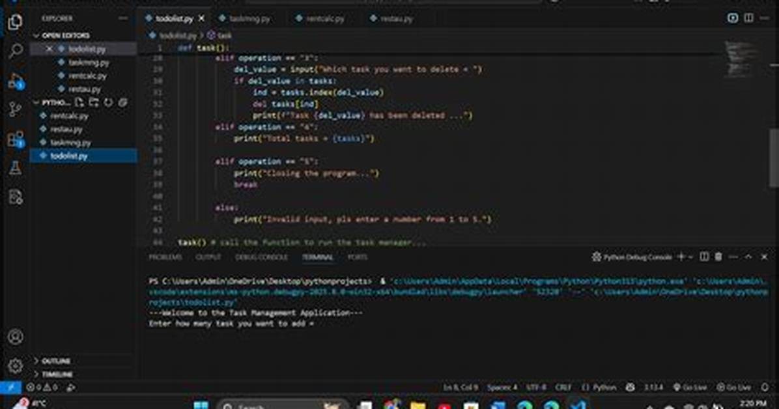Viewport: 779px width, 409px height.
Task: Click the Split Terminal icon
Action: click(704, 257)
